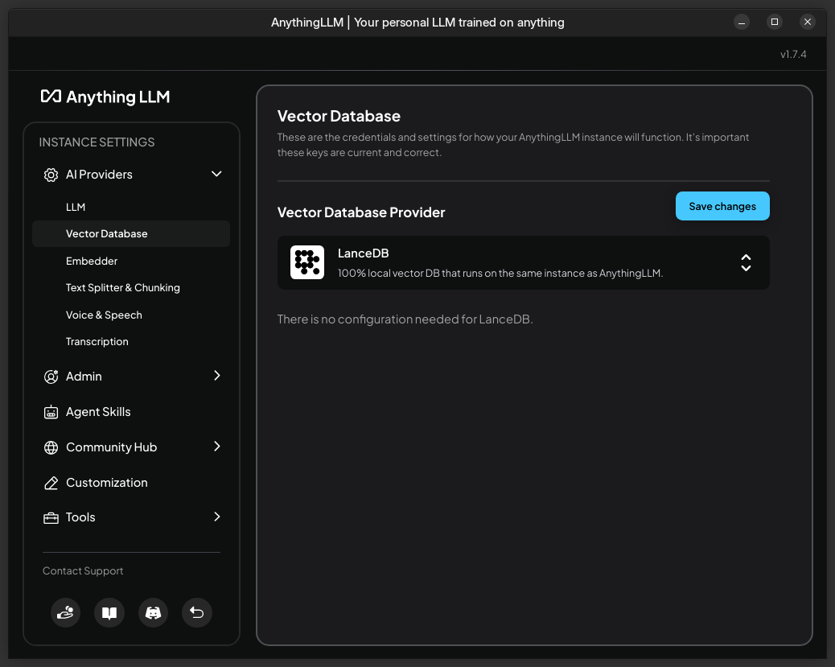Expand the Tools section
The height and width of the screenshot is (667, 835).
[x=216, y=517]
